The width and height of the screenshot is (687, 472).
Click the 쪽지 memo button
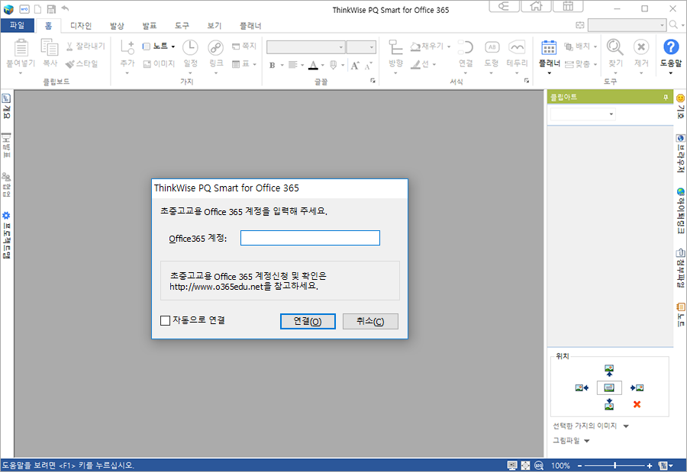(x=244, y=46)
